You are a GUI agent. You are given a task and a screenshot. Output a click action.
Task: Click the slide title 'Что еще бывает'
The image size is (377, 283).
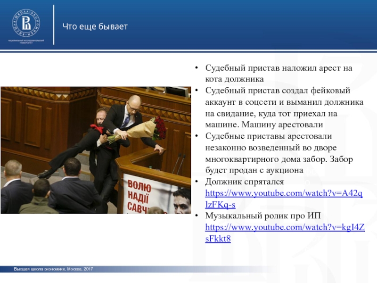pyautogui.click(x=95, y=26)
